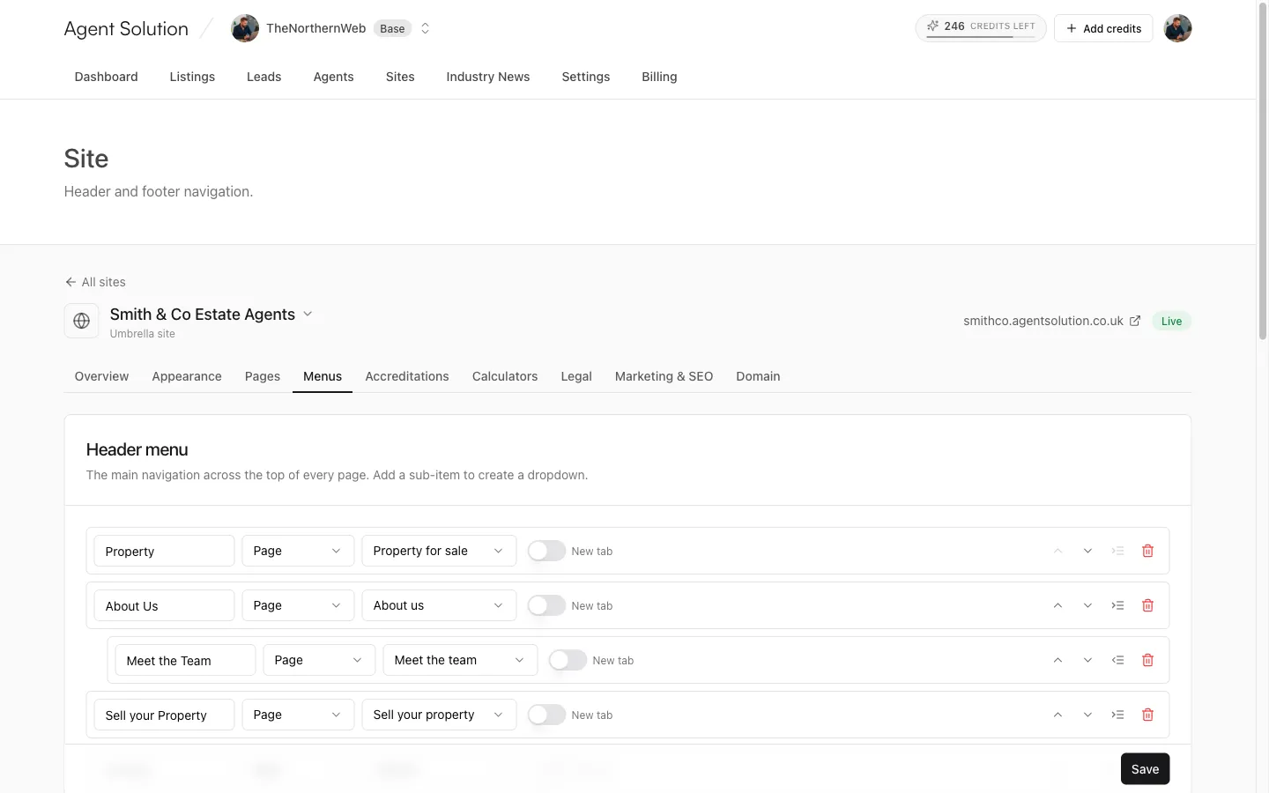Move Meet the Team item up
Image resolution: width=1269 pixels, height=793 pixels.
click(x=1057, y=660)
